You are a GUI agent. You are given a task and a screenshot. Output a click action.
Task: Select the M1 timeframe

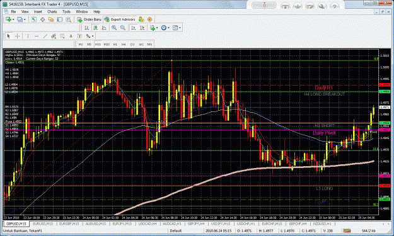tap(81, 45)
